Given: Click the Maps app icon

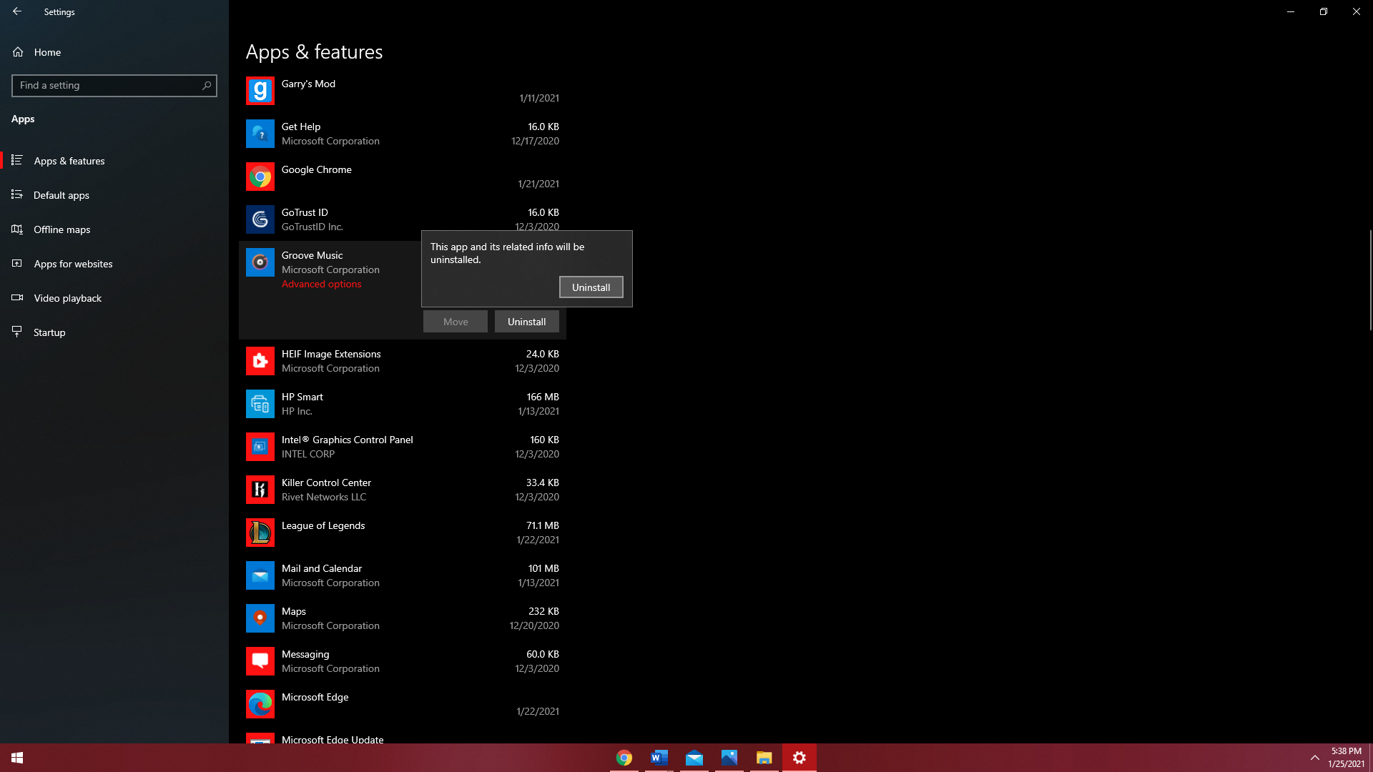Looking at the screenshot, I should 260,618.
